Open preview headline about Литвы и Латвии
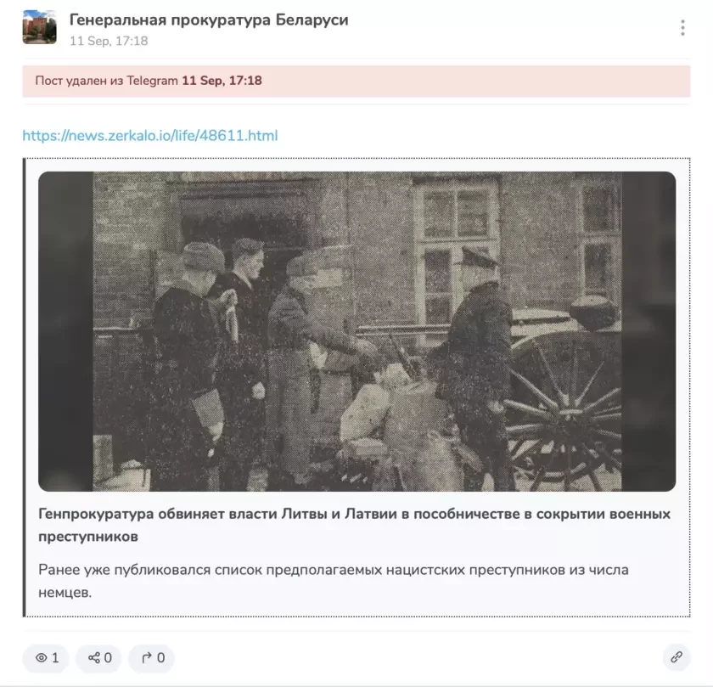 coord(354,525)
